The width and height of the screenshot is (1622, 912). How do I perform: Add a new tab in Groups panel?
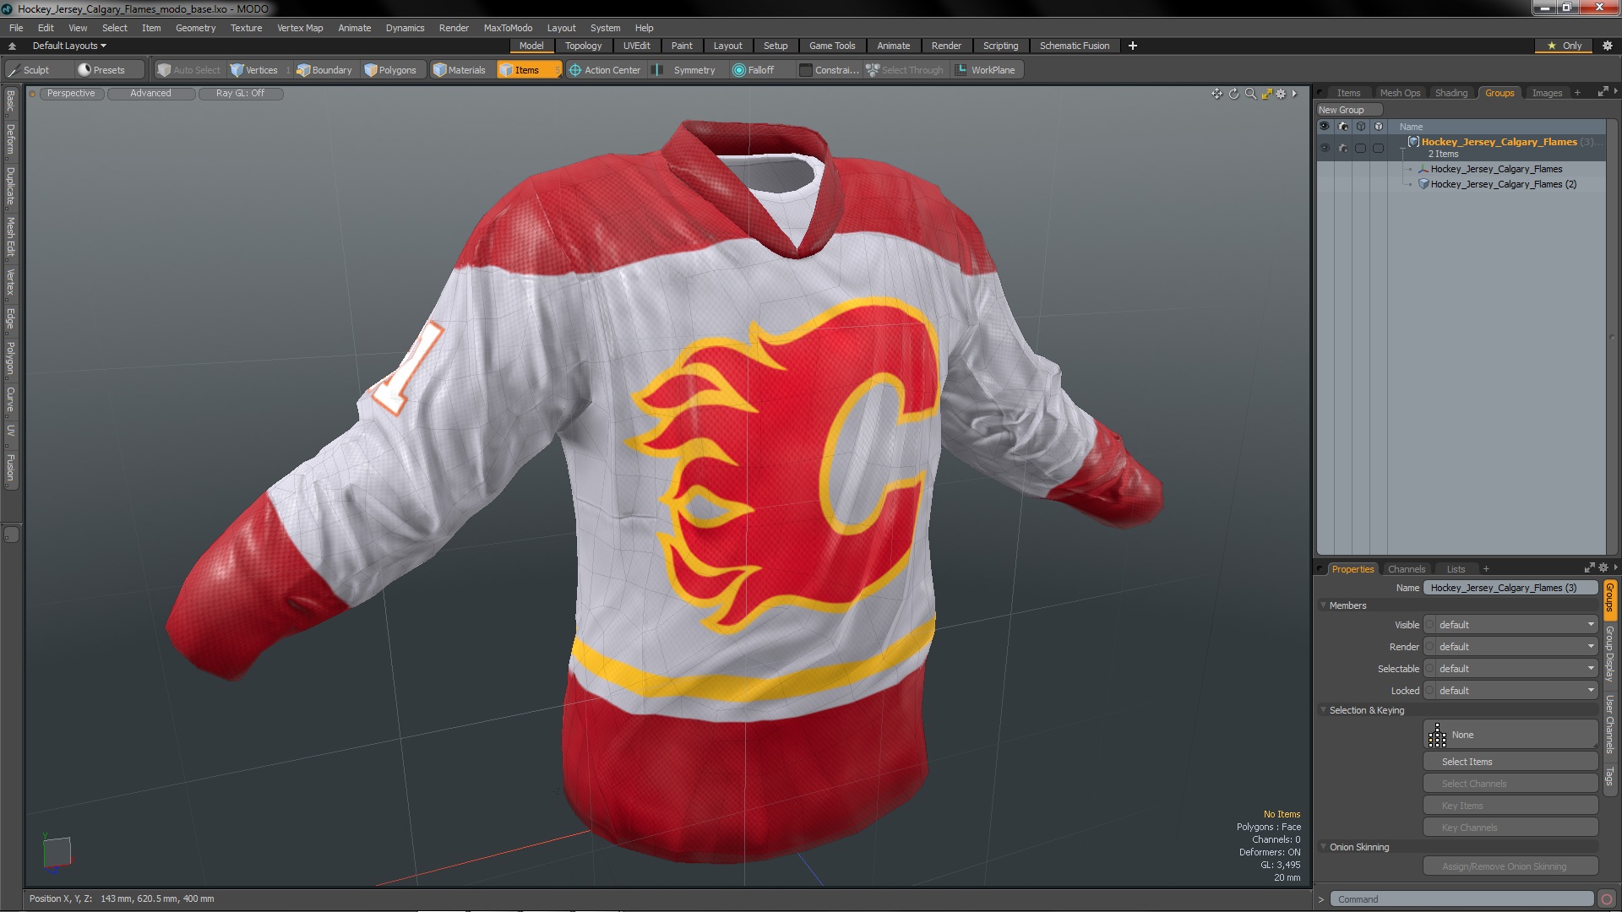click(x=1576, y=93)
